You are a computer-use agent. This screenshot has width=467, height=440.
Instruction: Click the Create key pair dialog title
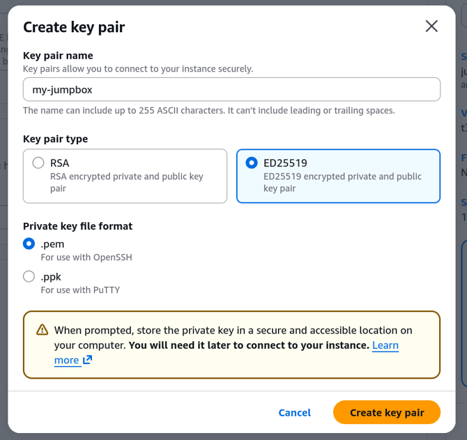point(74,27)
